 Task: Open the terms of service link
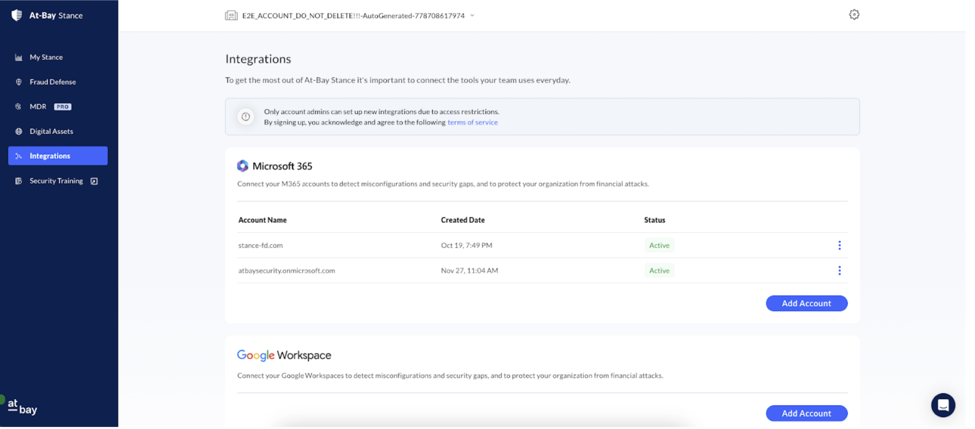point(472,123)
